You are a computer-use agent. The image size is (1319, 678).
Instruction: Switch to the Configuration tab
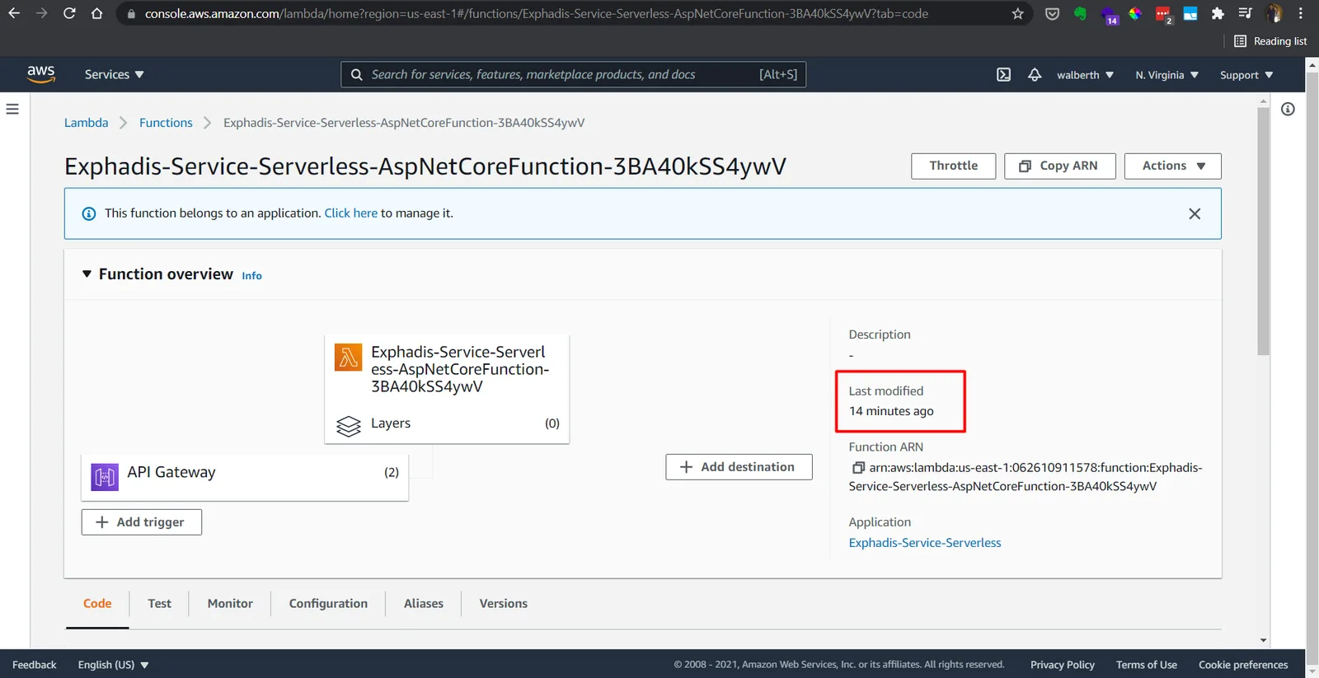[328, 604]
